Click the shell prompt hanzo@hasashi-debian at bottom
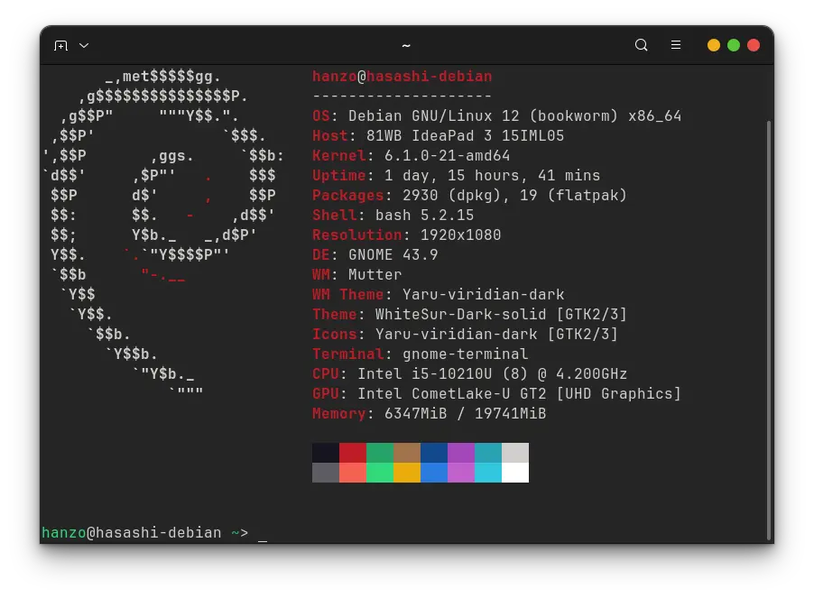Viewport: 814px width, 598px height. pos(132,533)
